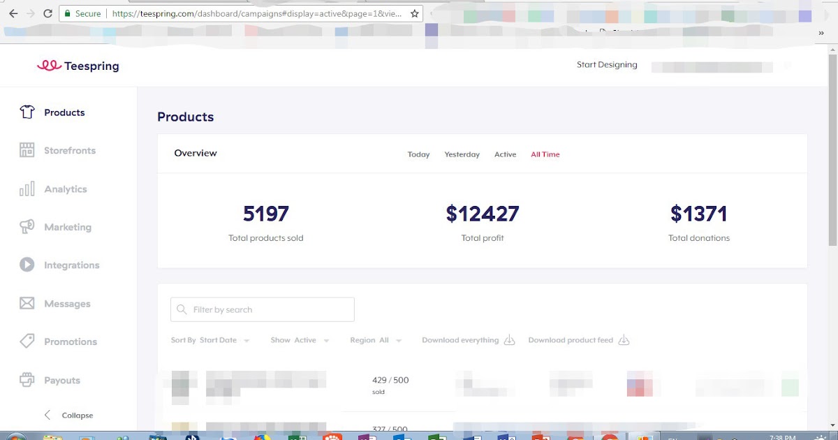Open the Sort By Start Date dropdown
This screenshot has width=838, height=440.
coord(210,339)
